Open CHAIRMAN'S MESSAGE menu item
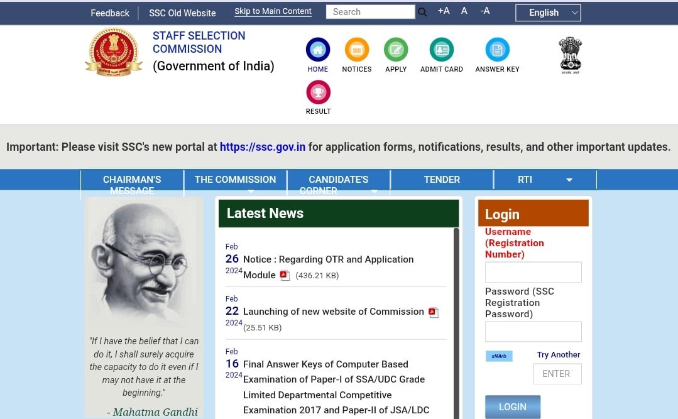Viewport: 678px width, 419px height. click(132, 185)
